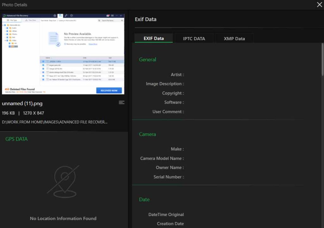Open the IPTC DATA tab

click(x=194, y=39)
